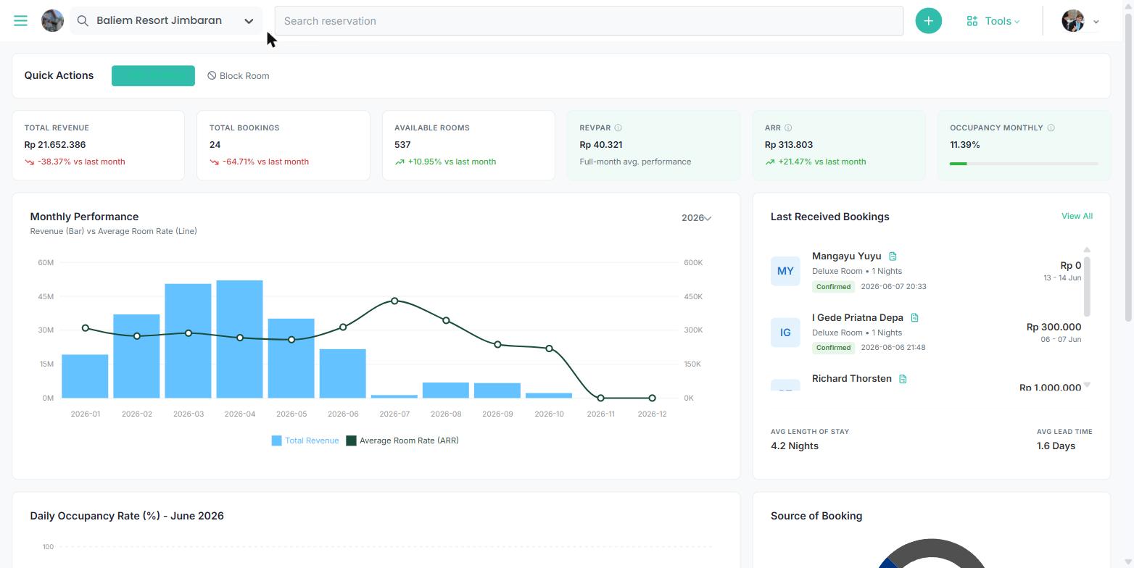Expand the chevron beside the user avatar
1134x568 pixels.
[1096, 22]
